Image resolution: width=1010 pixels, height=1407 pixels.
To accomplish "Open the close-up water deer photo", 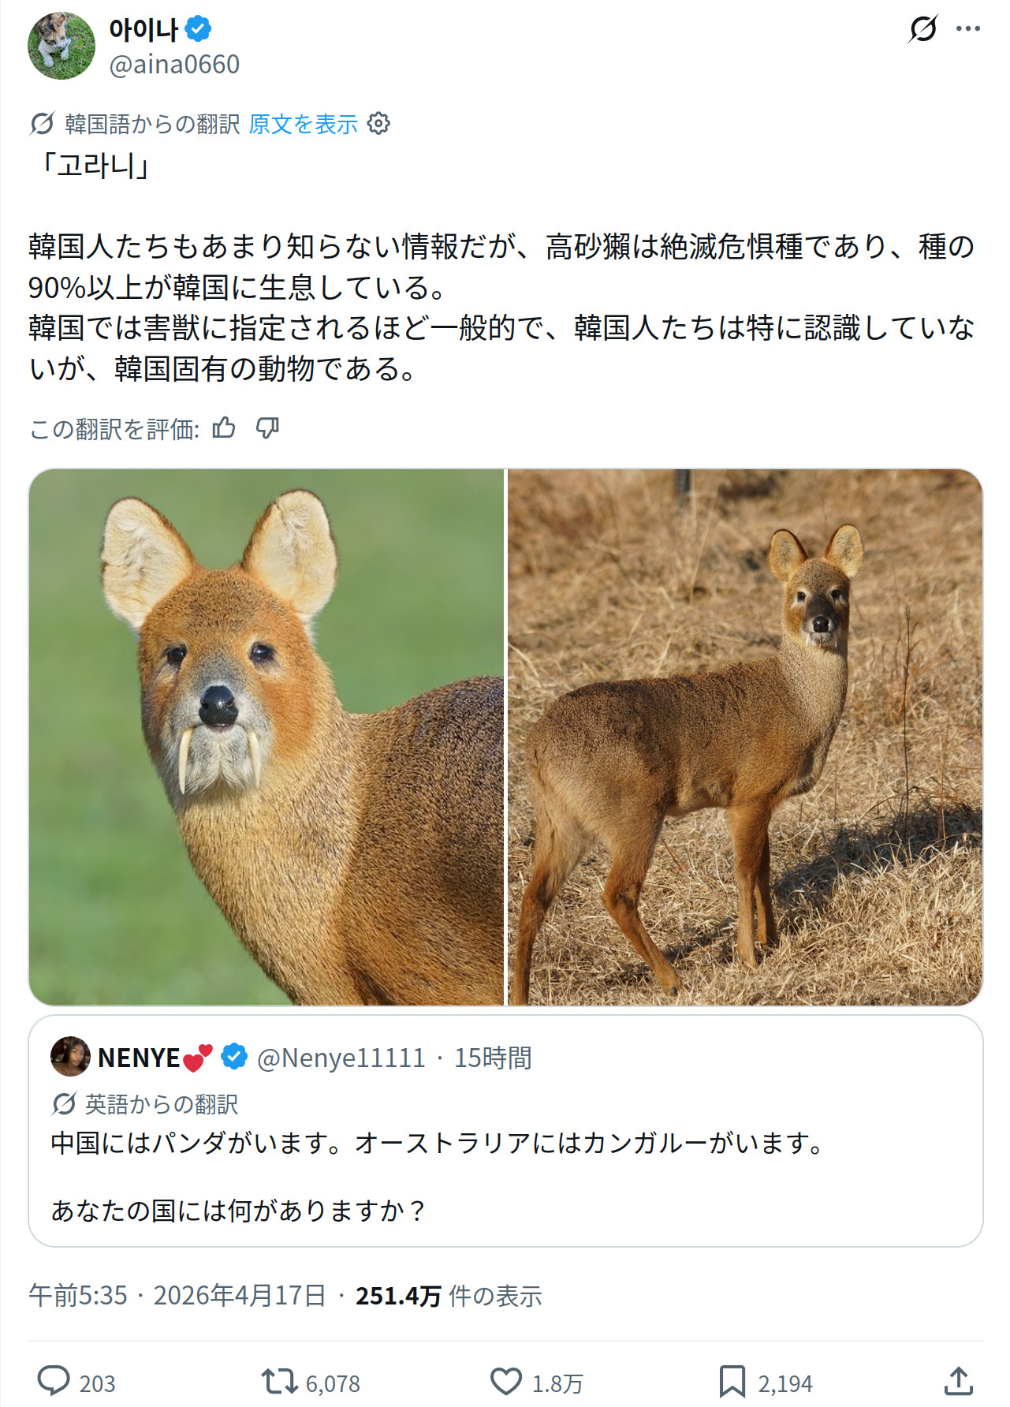I will tap(266, 737).
